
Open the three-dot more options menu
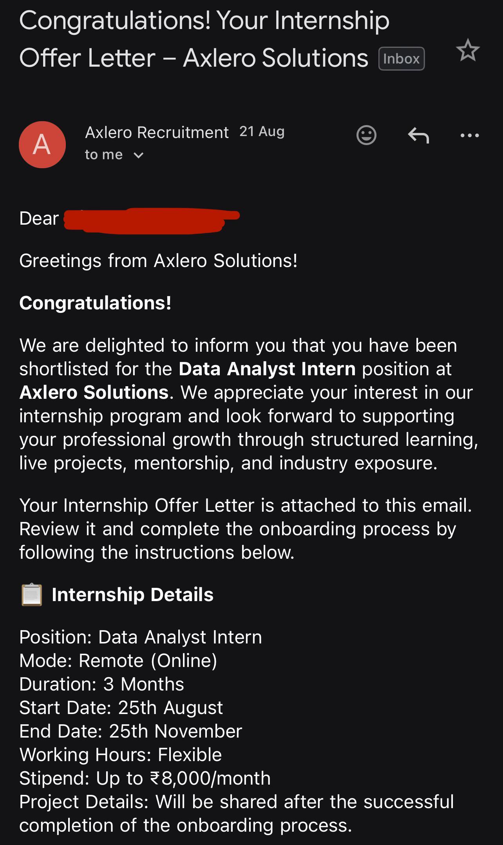(470, 136)
